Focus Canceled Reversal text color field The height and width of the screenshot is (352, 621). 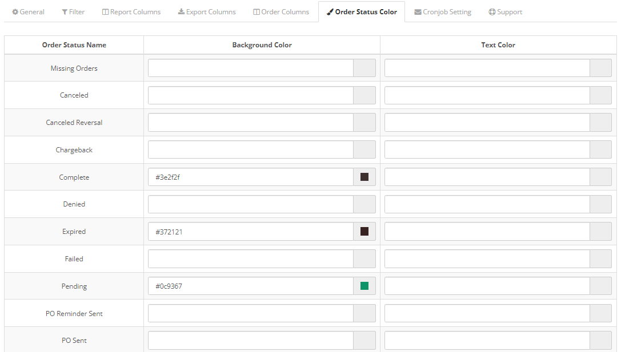click(x=487, y=123)
